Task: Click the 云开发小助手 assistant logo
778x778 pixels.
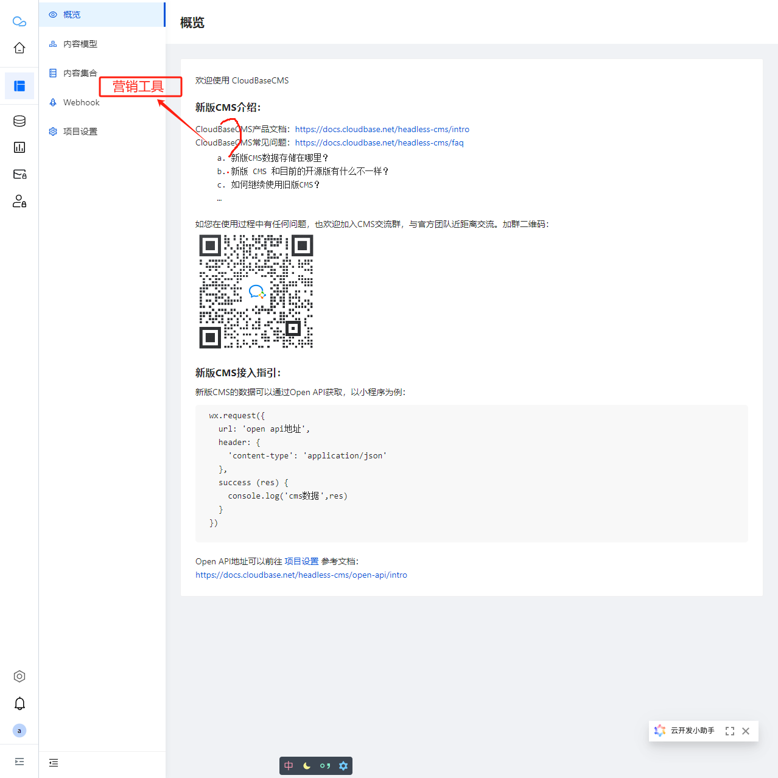Action: pos(660,731)
